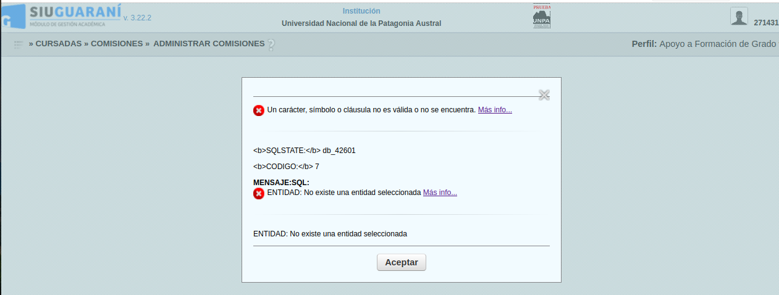This screenshot has width=779, height=295.
Task: Open 'Más info...' for the ENTIDAD error
Action: 440,193
